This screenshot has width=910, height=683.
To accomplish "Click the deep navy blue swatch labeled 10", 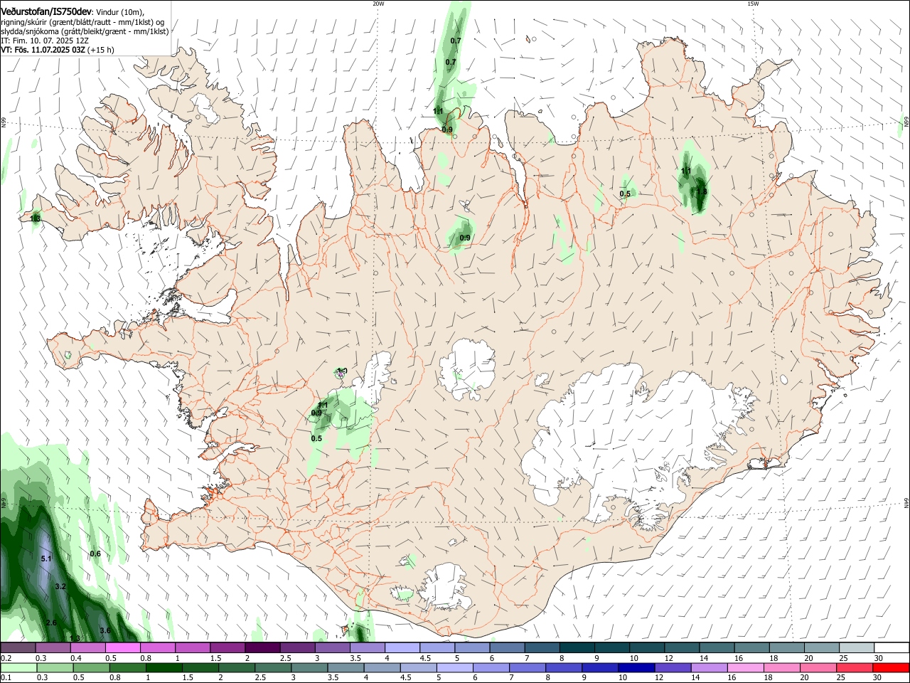I will tap(636, 667).
